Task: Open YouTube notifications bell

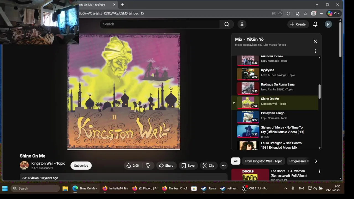Action: point(315,24)
